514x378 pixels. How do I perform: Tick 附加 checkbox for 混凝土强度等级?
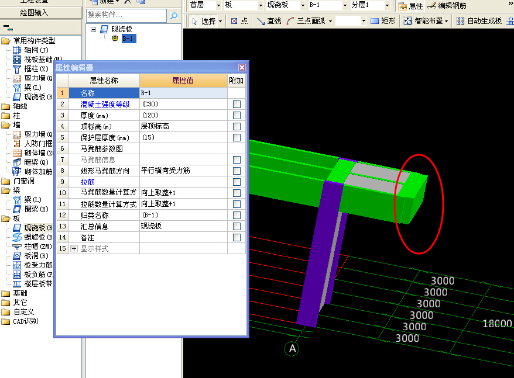click(237, 105)
